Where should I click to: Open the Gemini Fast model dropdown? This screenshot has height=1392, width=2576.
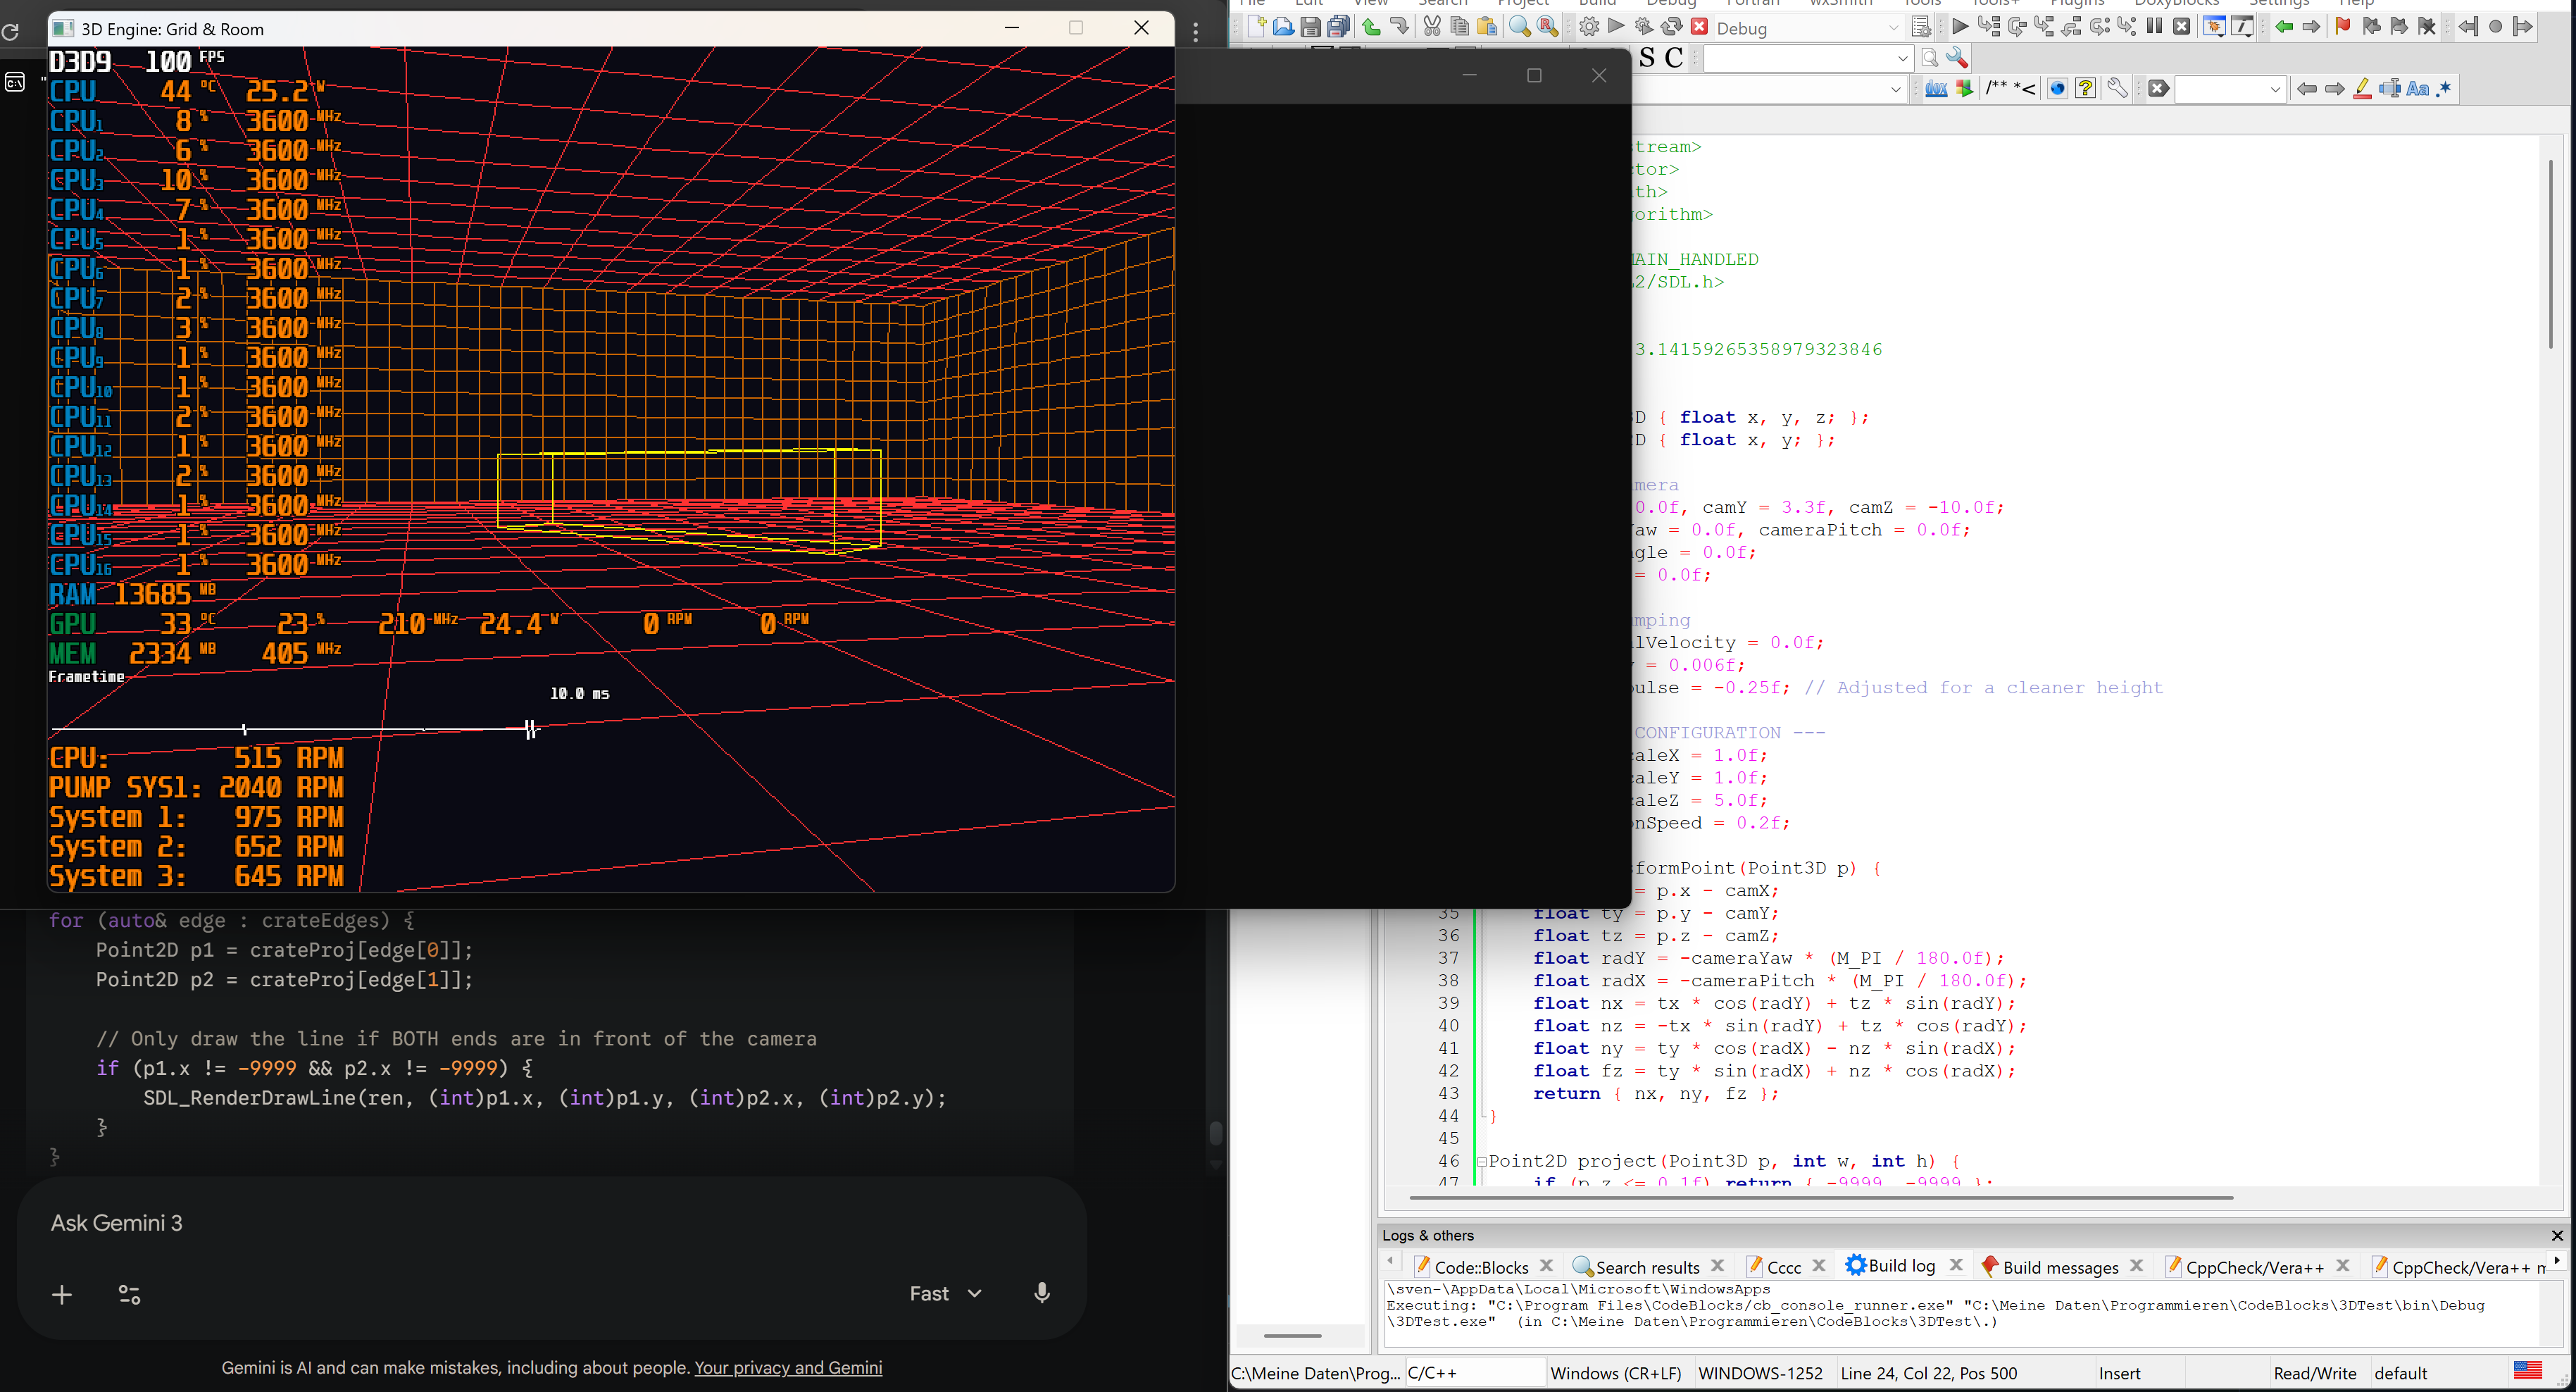[x=945, y=1293]
